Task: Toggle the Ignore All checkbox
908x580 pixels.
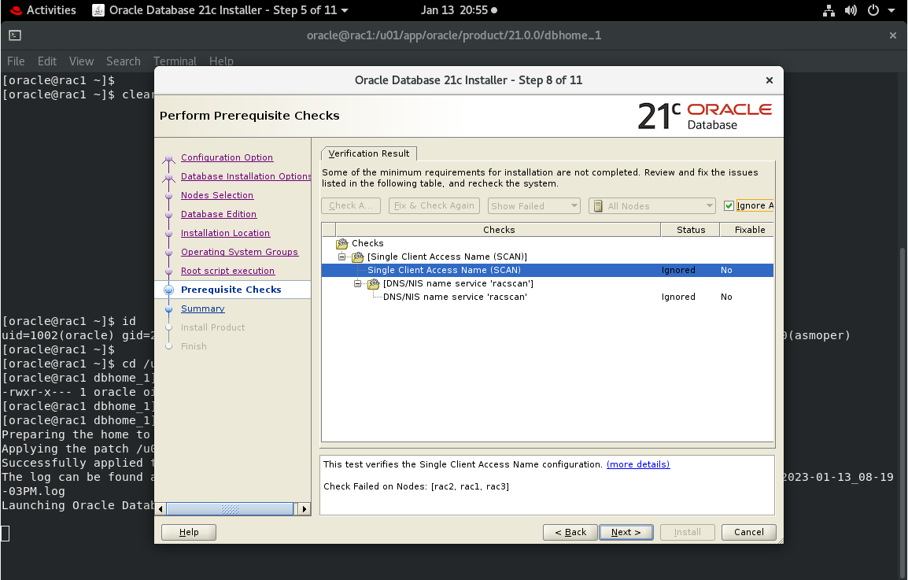Action: pos(729,205)
